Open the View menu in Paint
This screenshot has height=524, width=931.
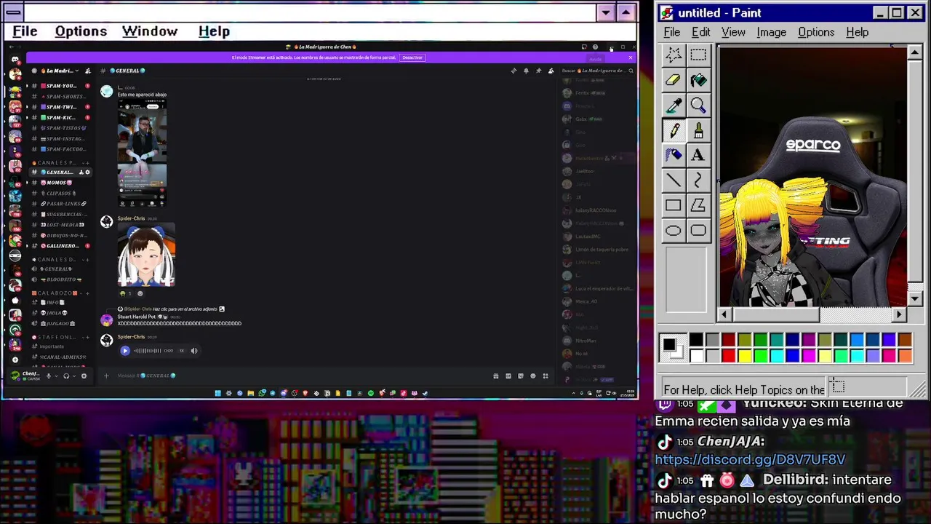click(733, 32)
